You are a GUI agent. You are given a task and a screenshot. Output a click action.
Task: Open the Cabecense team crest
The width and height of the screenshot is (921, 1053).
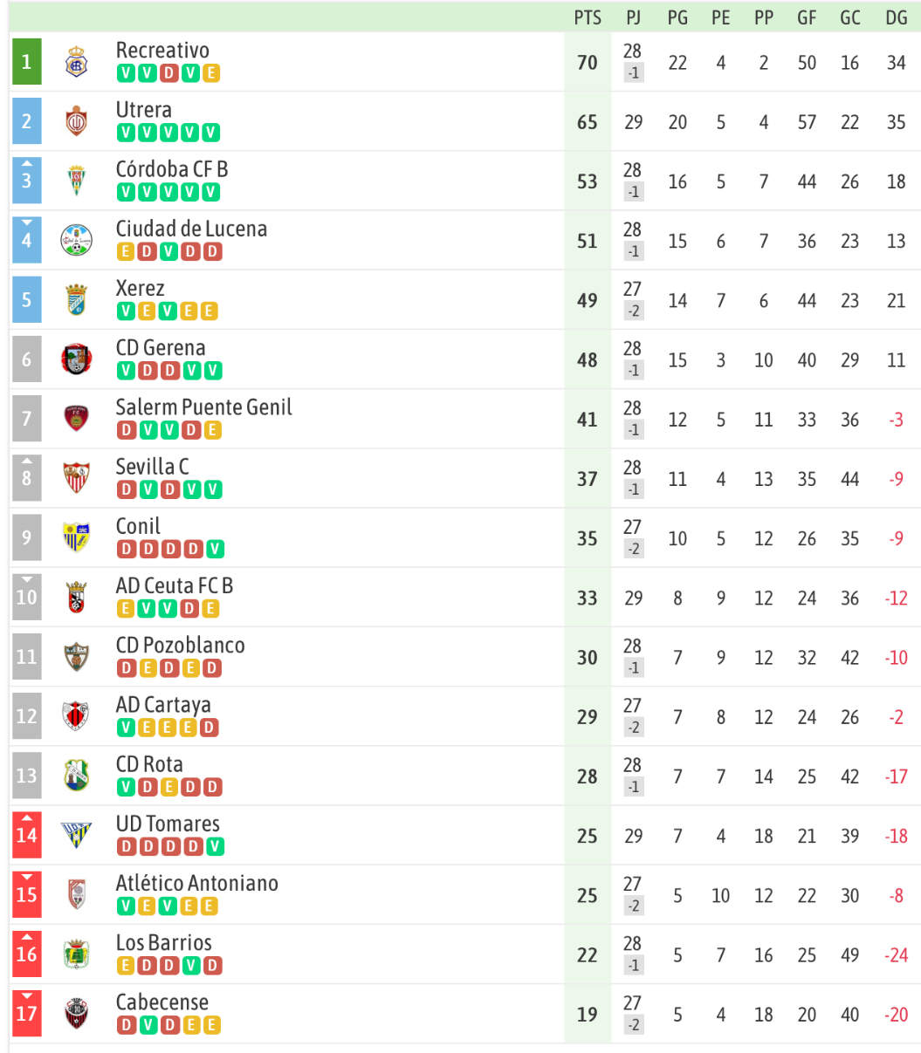[x=77, y=1014]
